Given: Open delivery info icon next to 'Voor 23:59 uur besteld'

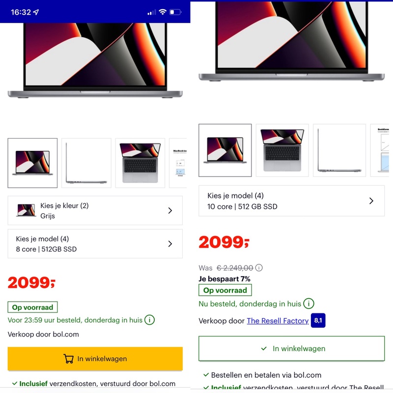Looking at the screenshot, I should 150,320.
